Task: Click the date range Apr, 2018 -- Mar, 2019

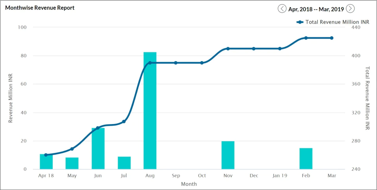Action: point(316,9)
